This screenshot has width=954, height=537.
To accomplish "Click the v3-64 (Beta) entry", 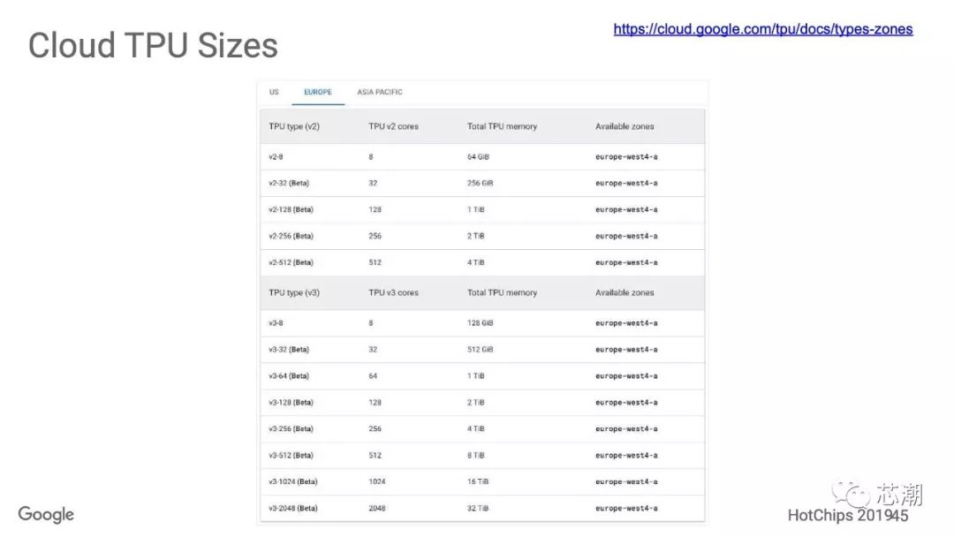I will tap(289, 375).
